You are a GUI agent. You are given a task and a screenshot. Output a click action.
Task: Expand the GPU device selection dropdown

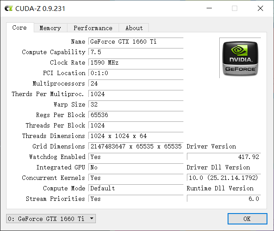click(51, 219)
